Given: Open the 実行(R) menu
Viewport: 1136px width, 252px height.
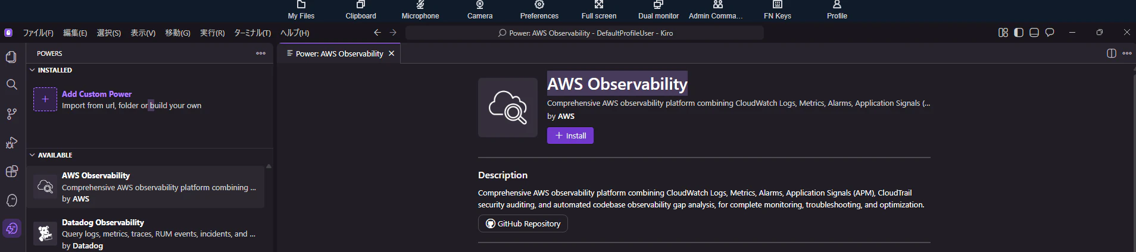Looking at the screenshot, I should click(212, 33).
